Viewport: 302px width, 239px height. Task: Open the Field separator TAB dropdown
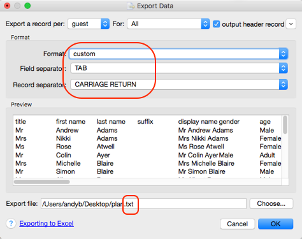pos(179,68)
